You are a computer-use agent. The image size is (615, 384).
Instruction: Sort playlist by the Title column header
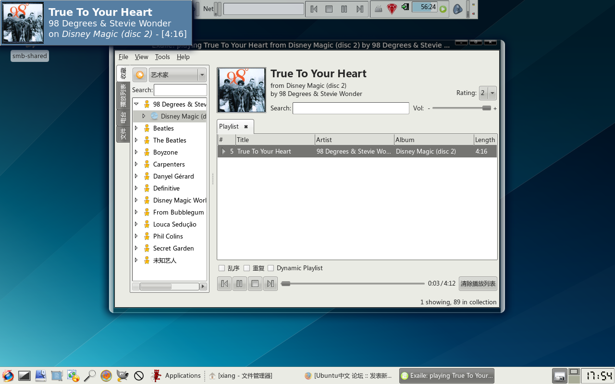click(275, 140)
